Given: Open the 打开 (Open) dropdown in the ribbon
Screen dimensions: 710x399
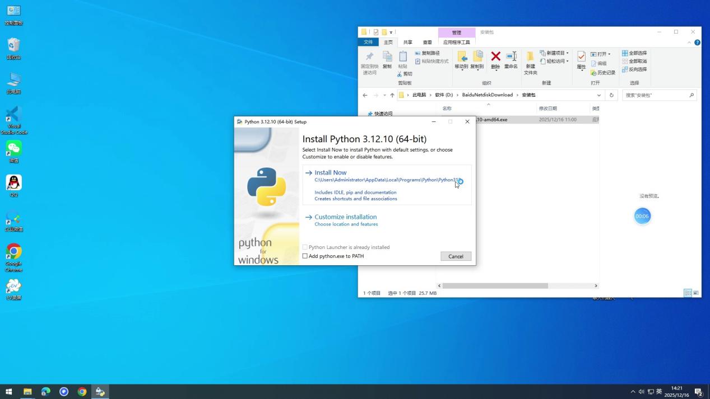Looking at the screenshot, I should [608, 54].
